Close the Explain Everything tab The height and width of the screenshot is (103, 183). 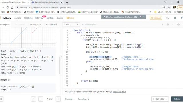tap(62, 2)
